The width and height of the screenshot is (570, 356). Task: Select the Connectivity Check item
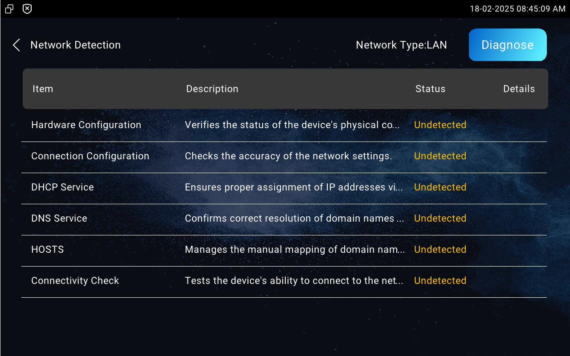click(x=75, y=281)
